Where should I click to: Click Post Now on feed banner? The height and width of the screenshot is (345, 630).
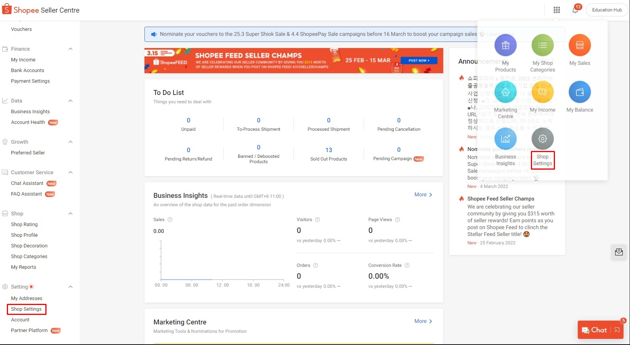pyautogui.click(x=419, y=61)
